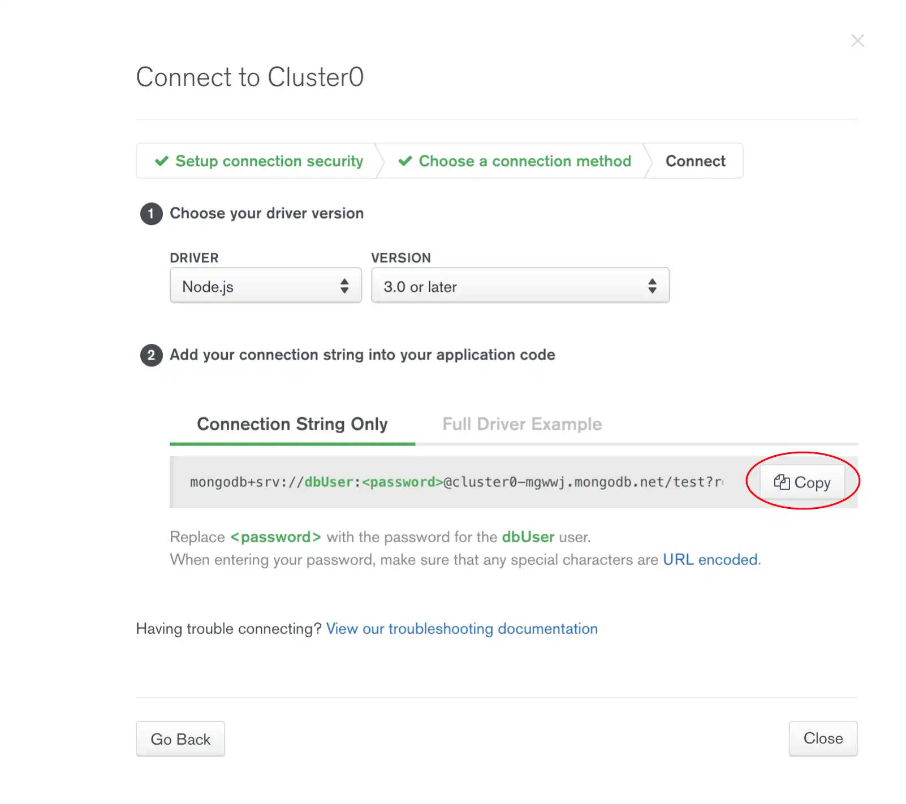The height and width of the screenshot is (804, 906).
Task: Click the VERSION label
Action: pos(401,258)
